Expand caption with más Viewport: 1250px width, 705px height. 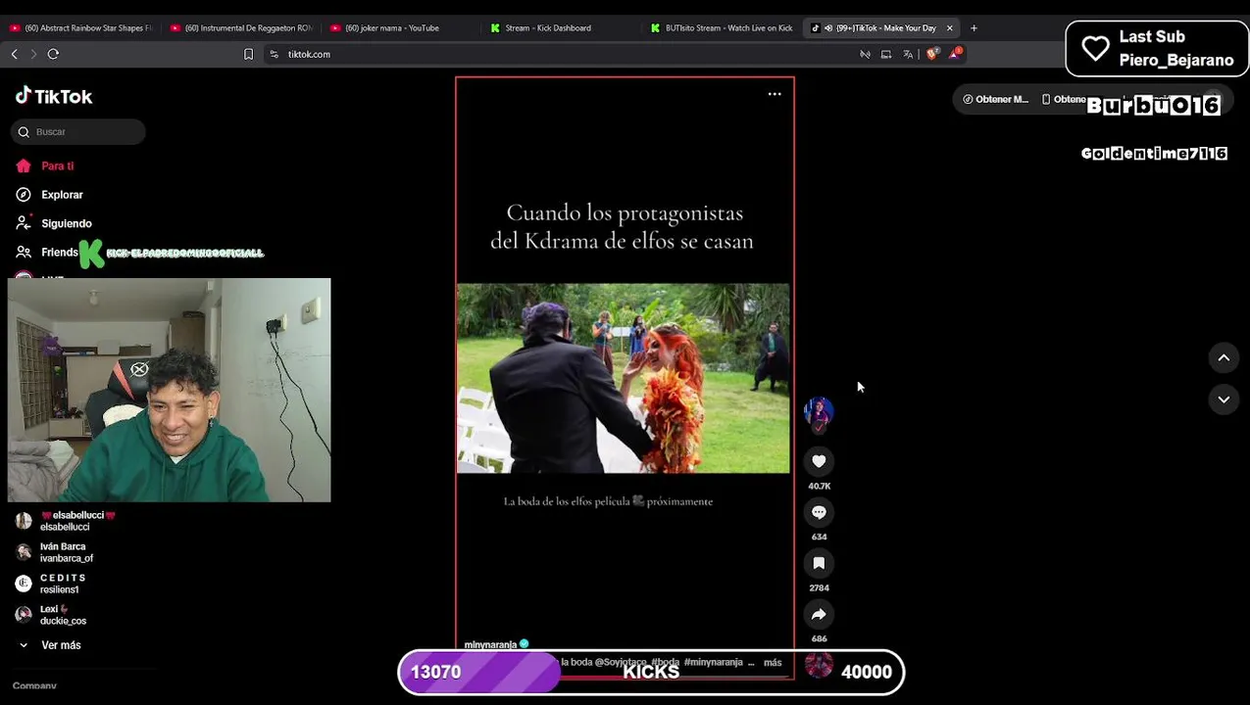click(773, 663)
